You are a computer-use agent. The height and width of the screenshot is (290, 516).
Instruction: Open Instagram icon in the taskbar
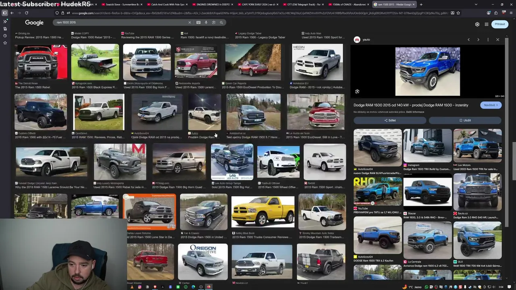click(139, 287)
